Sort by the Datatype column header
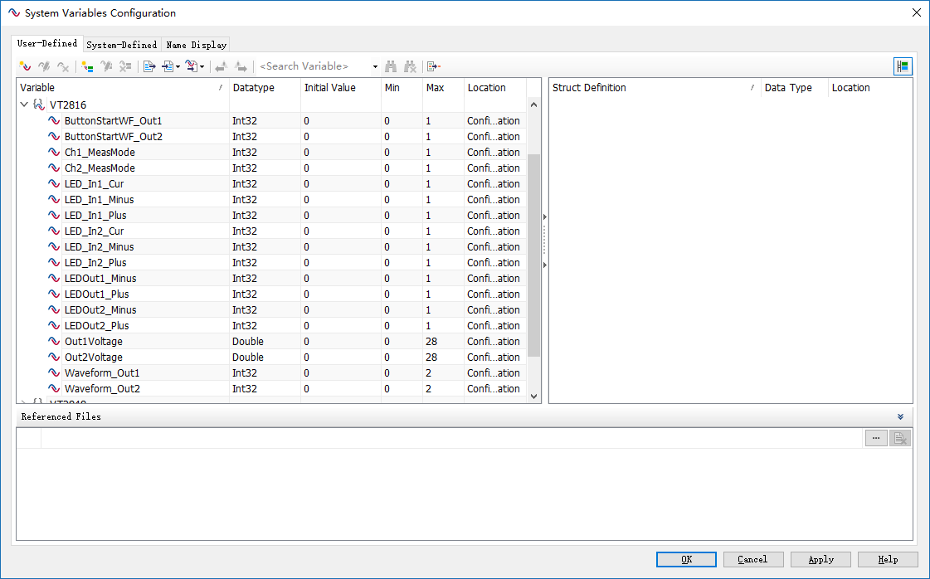930x579 pixels. [x=265, y=87]
